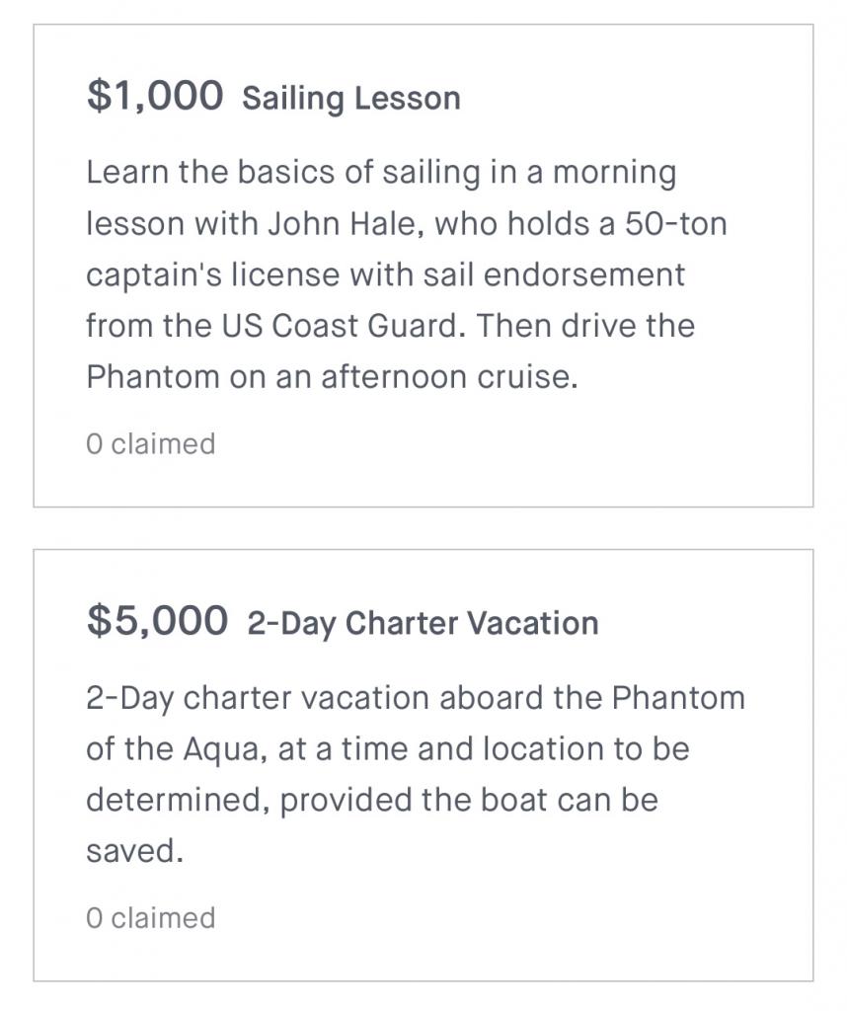Click the Sailing Lesson description text

(407, 274)
